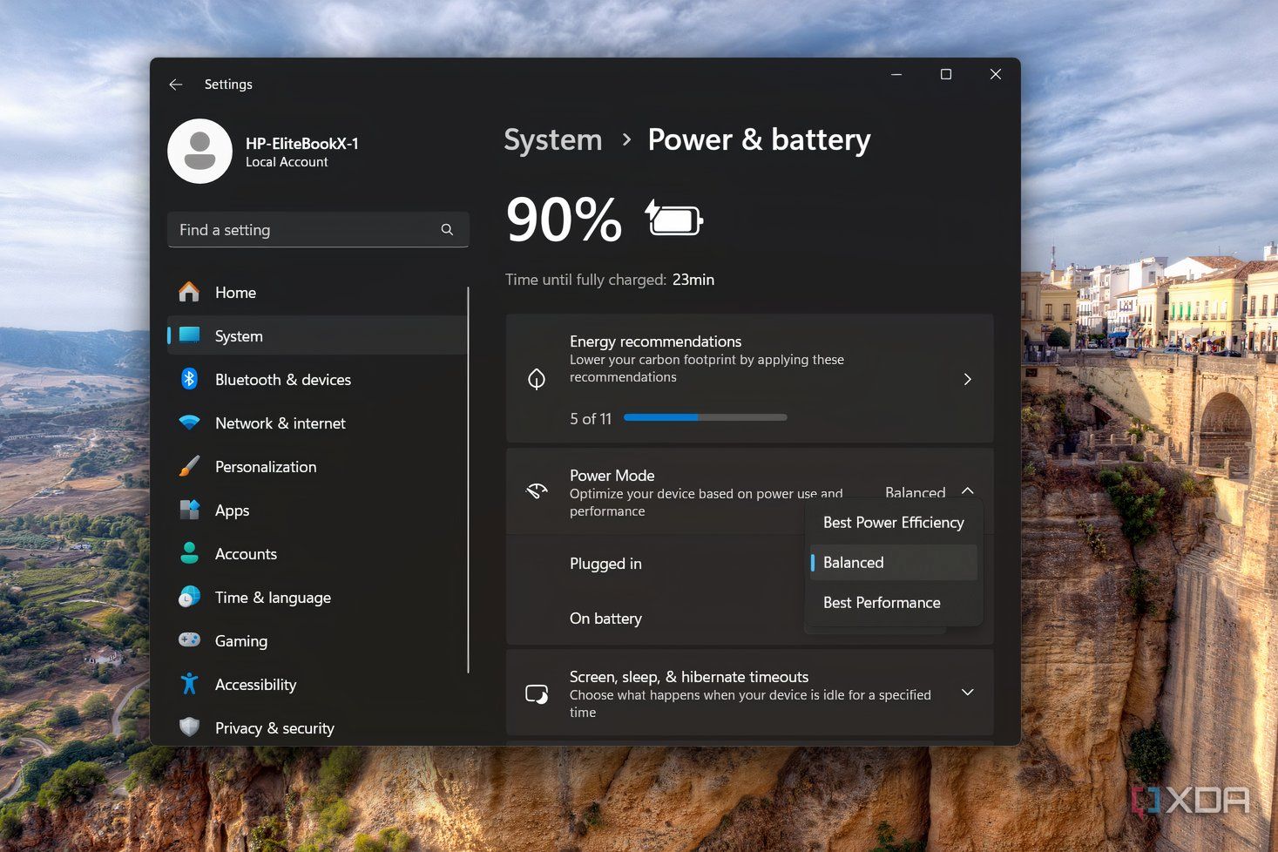Click the Personalization paintbrush icon
The width and height of the screenshot is (1278, 852).
(189, 467)
